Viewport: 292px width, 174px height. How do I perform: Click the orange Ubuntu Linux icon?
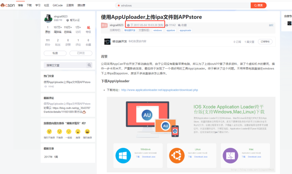tap(176, 156)
